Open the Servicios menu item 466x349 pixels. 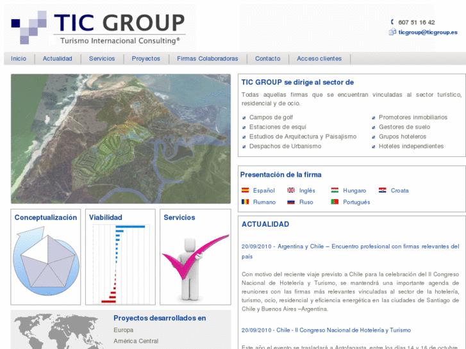(102, 58)
